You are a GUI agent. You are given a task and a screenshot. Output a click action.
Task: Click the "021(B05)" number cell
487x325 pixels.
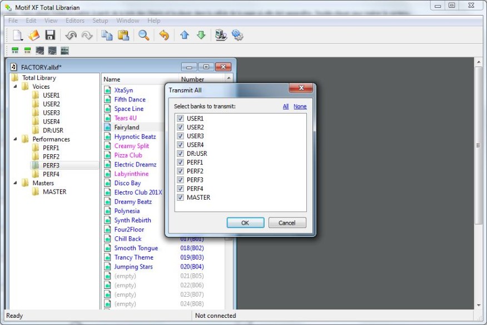coord(192,276)
